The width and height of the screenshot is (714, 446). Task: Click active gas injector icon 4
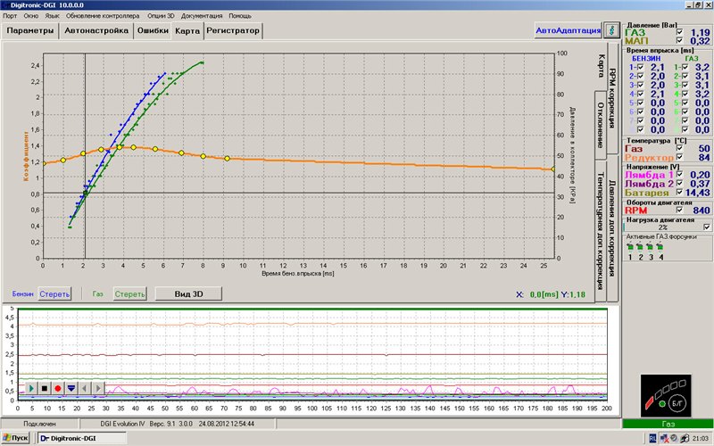661,248
